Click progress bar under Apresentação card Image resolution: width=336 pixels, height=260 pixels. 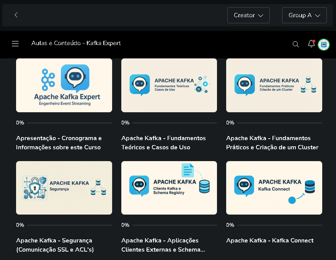[69, 123]
